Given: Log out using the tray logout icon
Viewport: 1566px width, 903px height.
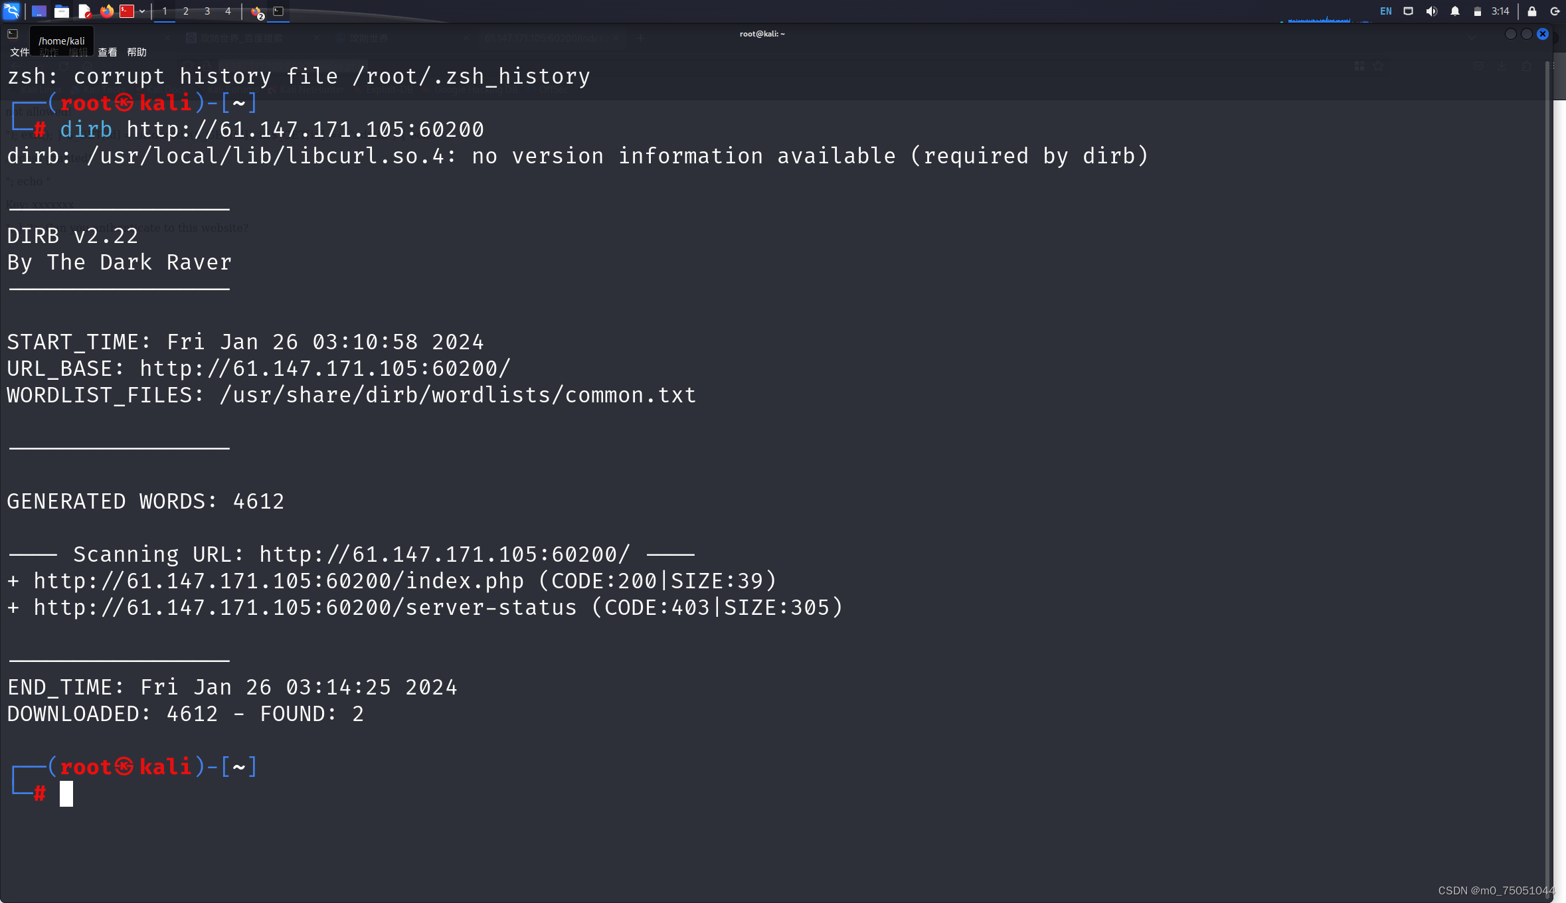Looking at the screenshot, I should coord(1554,11).
